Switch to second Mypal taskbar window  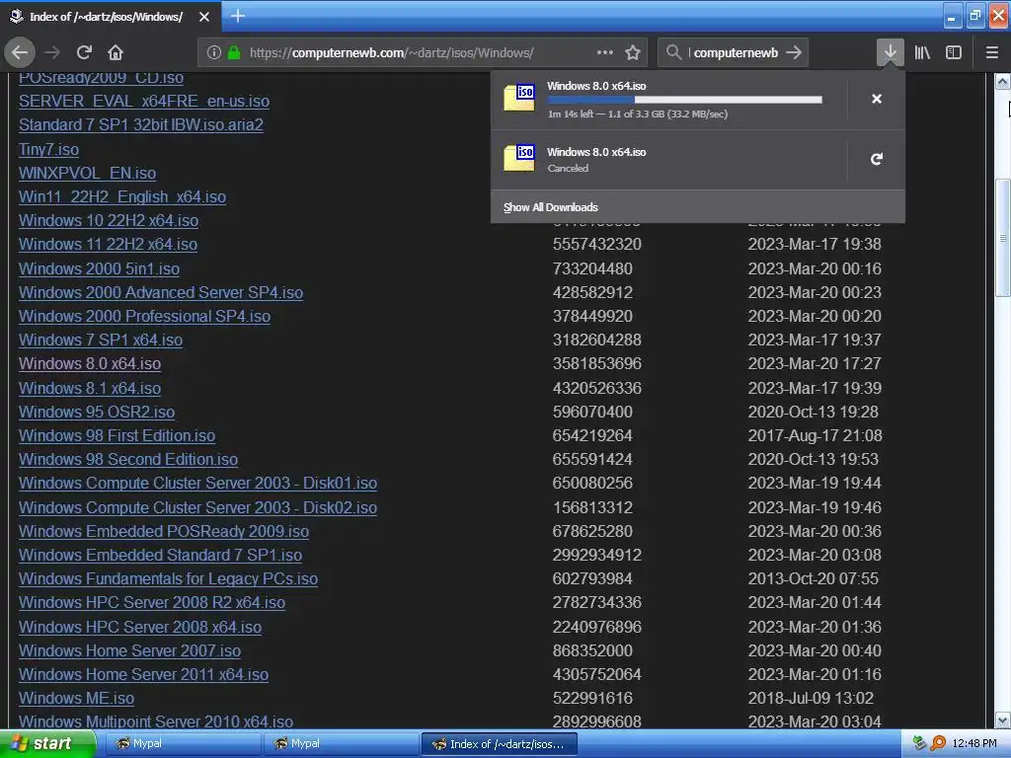pyautogui.click(x=341, y=744)
